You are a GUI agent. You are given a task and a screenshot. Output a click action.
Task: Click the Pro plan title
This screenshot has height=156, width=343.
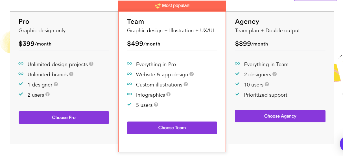[x=24, y=21]
